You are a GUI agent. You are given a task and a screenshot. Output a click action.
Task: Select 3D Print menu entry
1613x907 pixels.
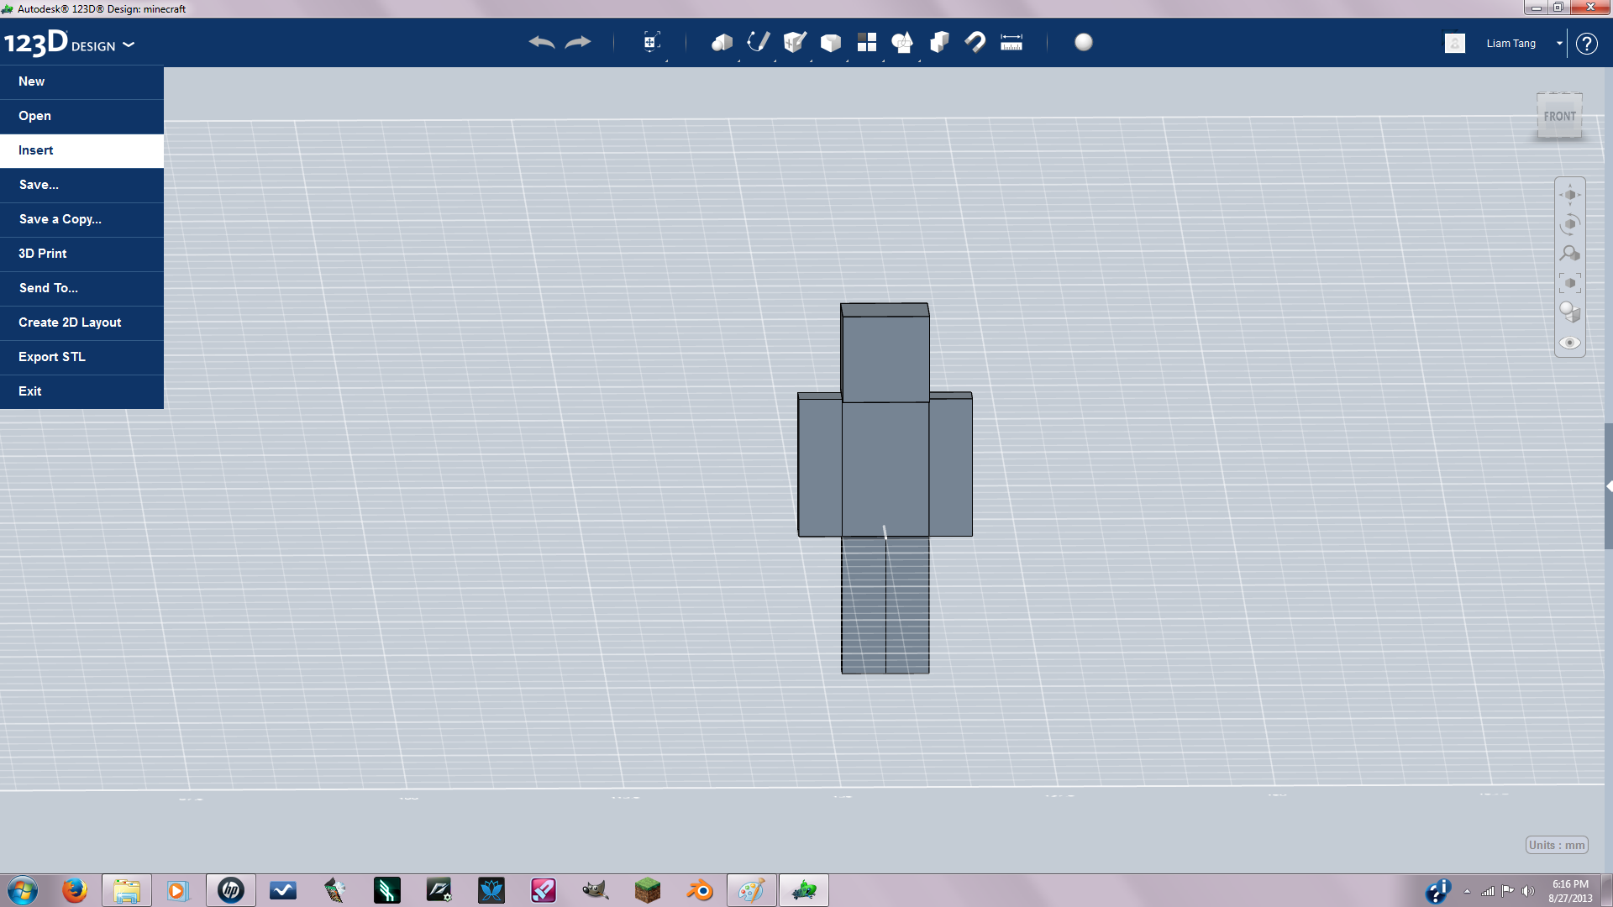click(x=81, y=254)
